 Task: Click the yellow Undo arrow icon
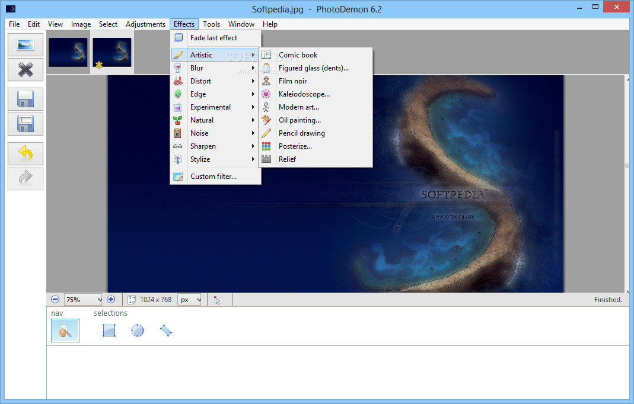coord(26,153)
